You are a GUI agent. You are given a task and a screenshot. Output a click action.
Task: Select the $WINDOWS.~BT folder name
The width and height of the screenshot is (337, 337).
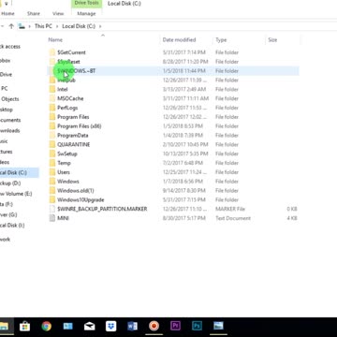click(x=77, y=71)
